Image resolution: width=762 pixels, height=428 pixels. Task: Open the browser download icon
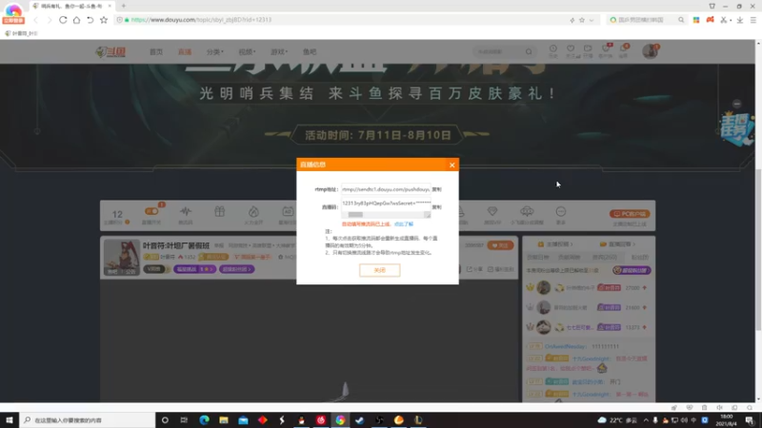pos(740,20)
